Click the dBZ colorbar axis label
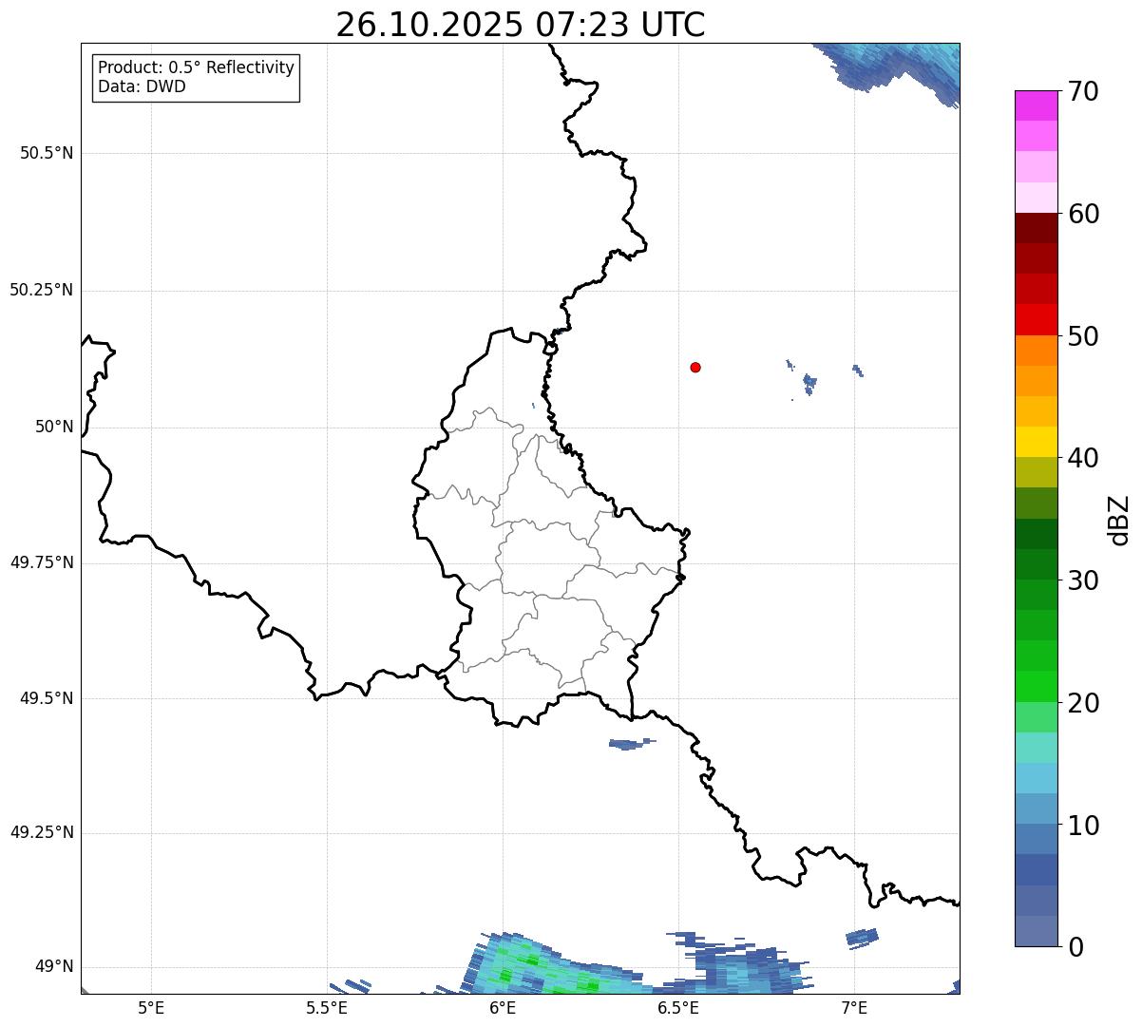Image resolution: width=1142 pixels, height=1027 pixels. [x=1119, y=520]
